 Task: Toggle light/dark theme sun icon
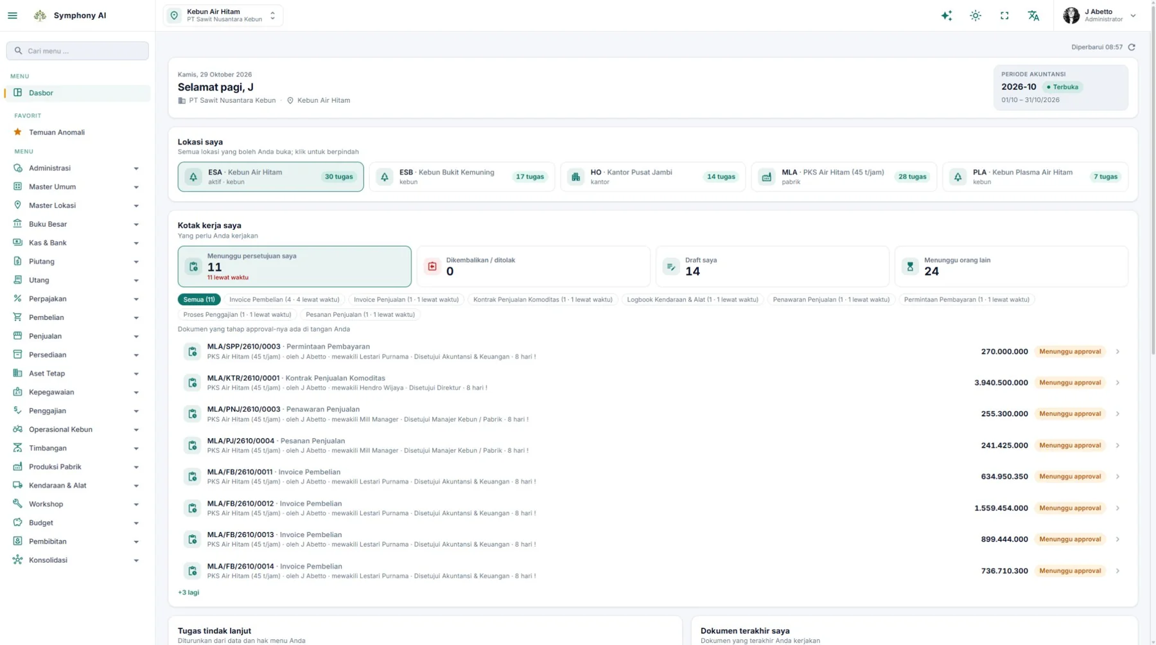976,15
